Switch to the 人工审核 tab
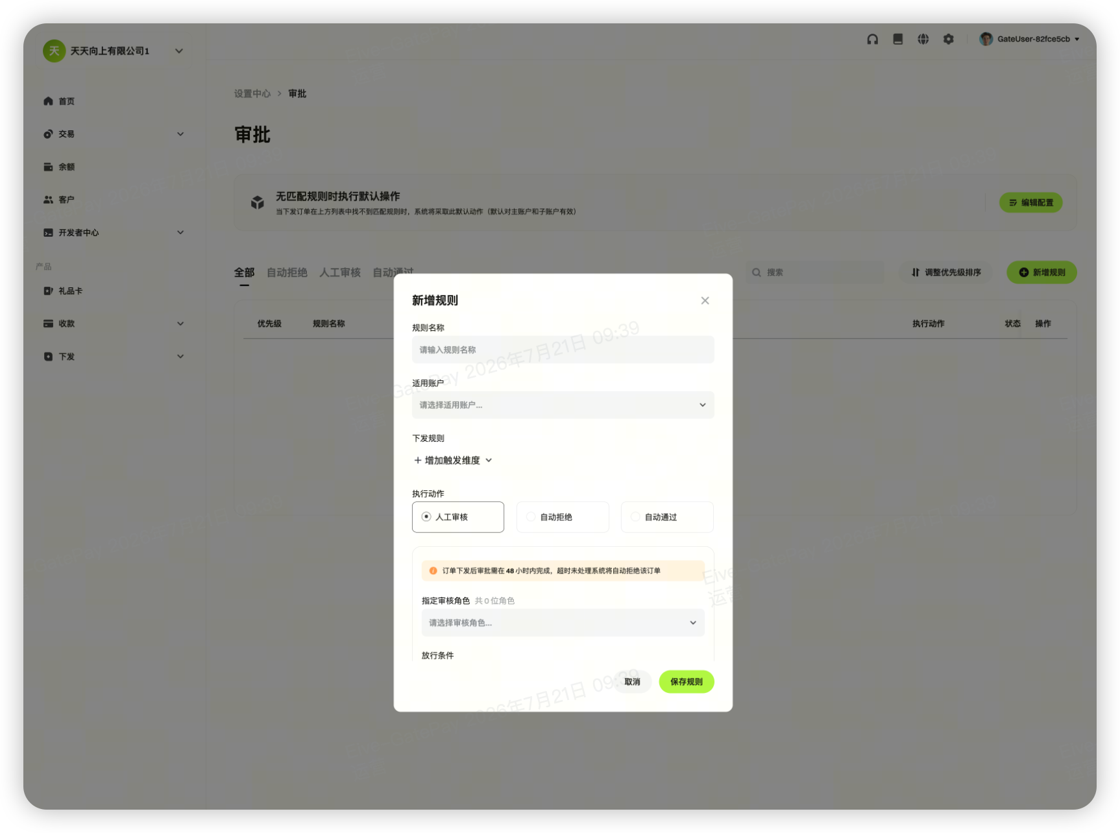 pos(340,272)
